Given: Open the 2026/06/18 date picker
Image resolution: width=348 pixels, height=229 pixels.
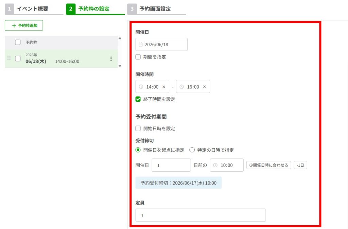Looking at the screenshot, I should (x=162, y=44).
